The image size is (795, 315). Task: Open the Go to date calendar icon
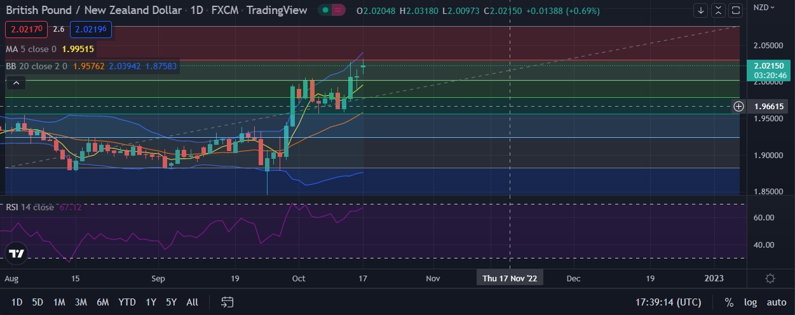coord(228,302)
